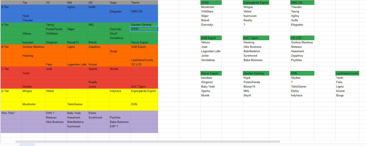This screenshot has width=366, height=146.
Task: Click the green 'VIVID' roster header
Action: pos(211,2)
